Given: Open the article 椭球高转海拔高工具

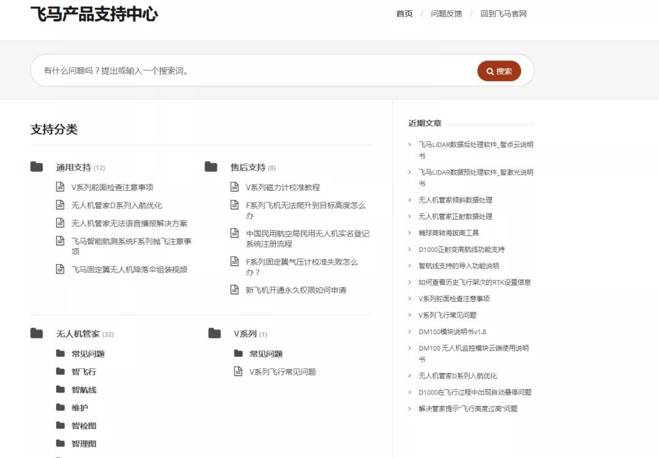Looking at the screenshot, I should [x=448, y=233].
